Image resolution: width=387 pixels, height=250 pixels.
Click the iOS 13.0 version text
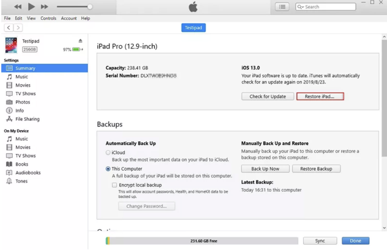click(251, 68)
